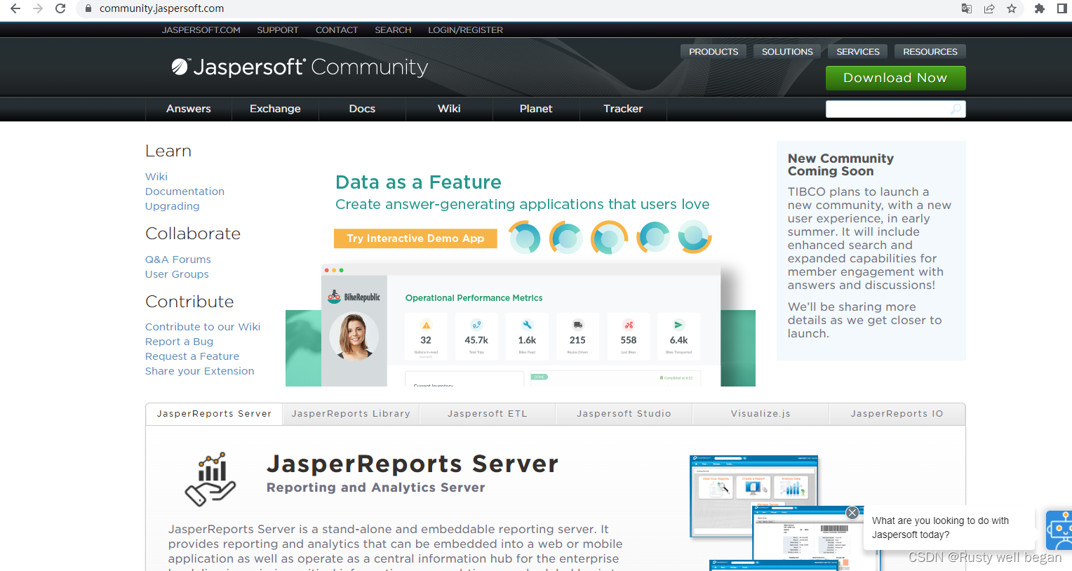Click the arrow metric icon showing 6.4k
The height and width of the screenshot is (571, 1072).
[x=678, y=325]
